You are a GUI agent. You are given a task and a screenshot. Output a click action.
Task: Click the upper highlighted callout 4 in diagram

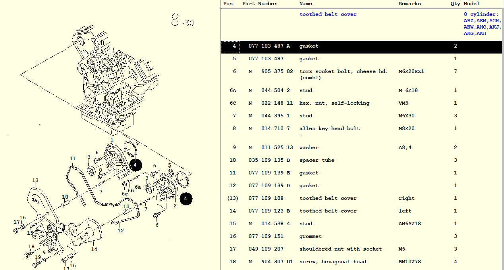coord(135,165)
